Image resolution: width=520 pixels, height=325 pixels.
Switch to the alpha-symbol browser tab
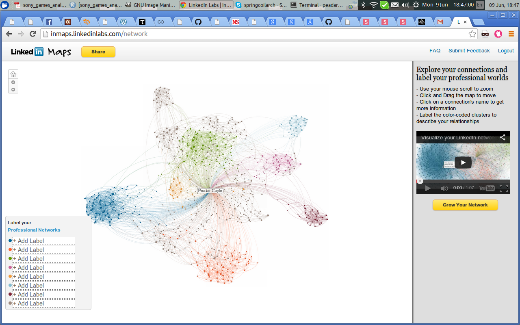click(x=67, y=22)
